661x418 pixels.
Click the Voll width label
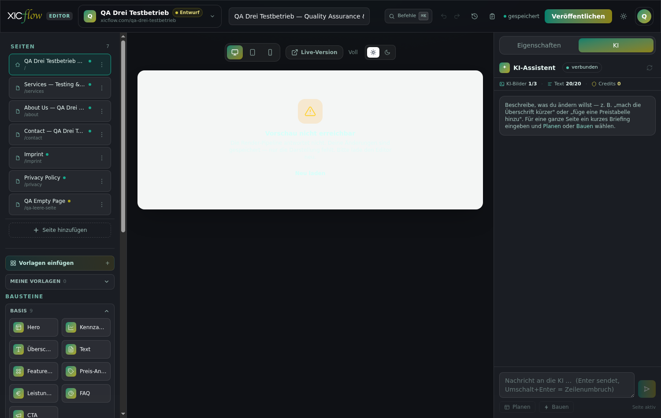coord(353,52)
